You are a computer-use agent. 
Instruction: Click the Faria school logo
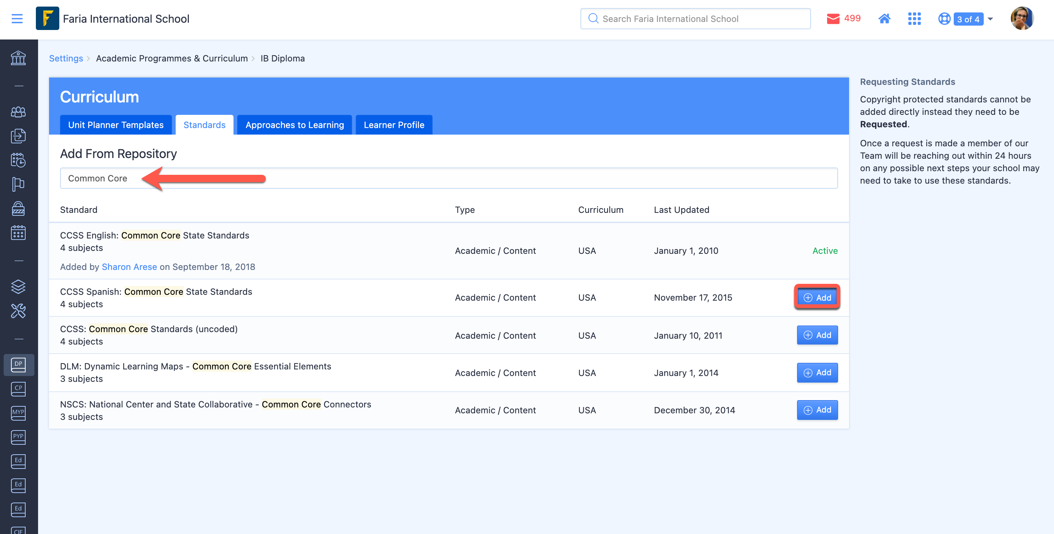48,18
